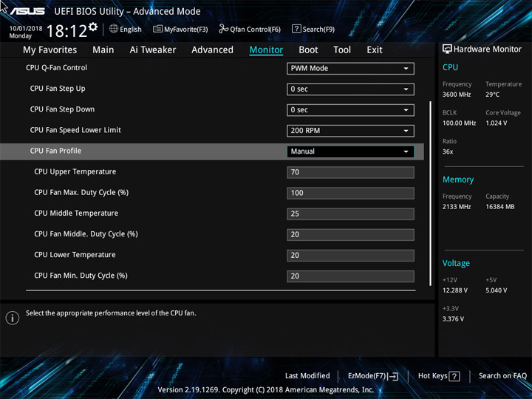Open Search(F9) question mark icon
Viewport: 532px width, 399px height.
click(296, 29)
